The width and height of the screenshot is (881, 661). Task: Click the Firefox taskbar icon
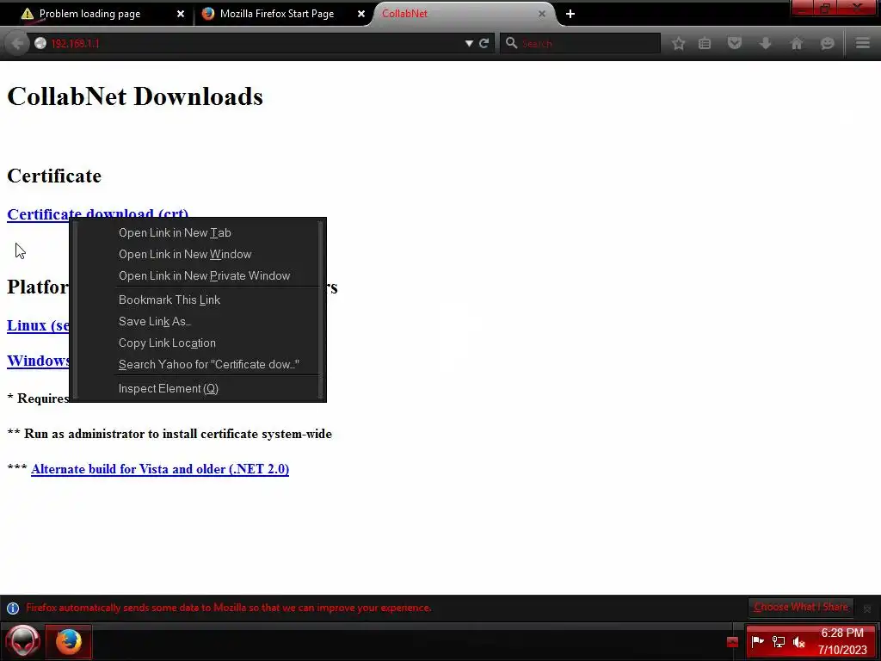click(69, 640)
